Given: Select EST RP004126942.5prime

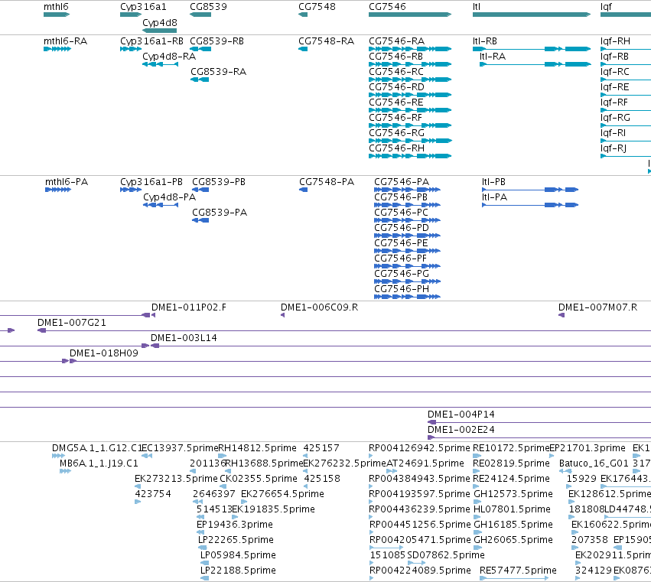Looking at the screenshot, I should [371, 456].
